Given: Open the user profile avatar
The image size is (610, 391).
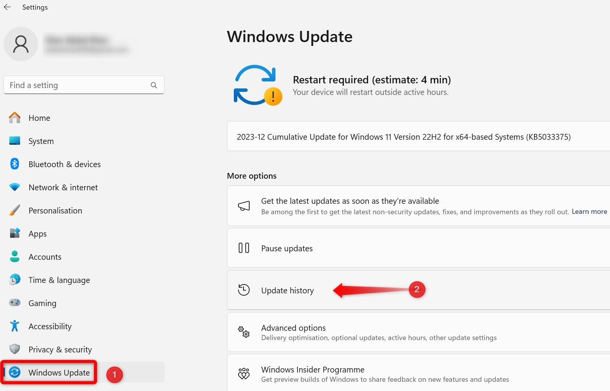Looking at the screenshot, I should (x=21, y=44).
